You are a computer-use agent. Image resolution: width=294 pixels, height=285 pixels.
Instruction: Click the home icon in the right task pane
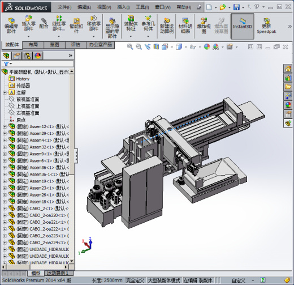coord(288,69)
